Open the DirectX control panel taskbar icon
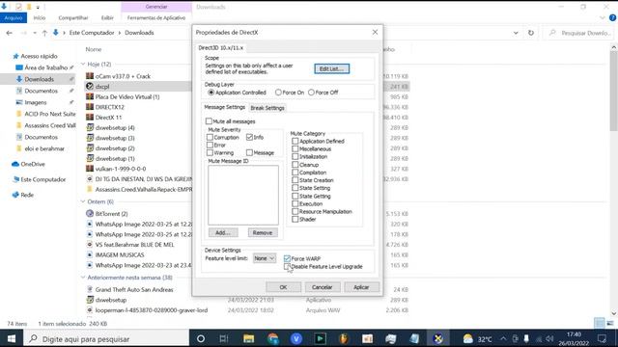This screenshot has width=618, height=347. click(437, 338)
